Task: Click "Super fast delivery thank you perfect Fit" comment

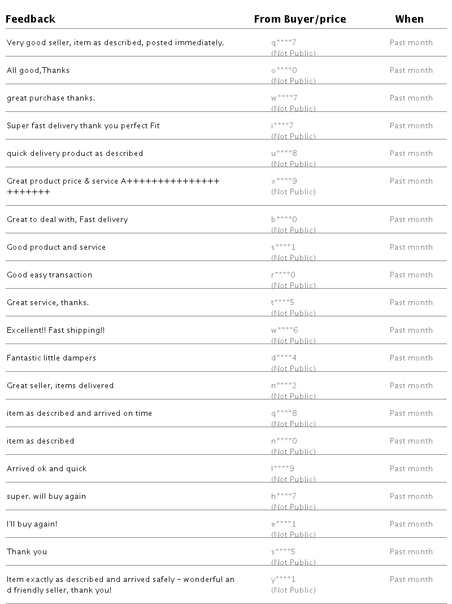Action: [83, 125]
